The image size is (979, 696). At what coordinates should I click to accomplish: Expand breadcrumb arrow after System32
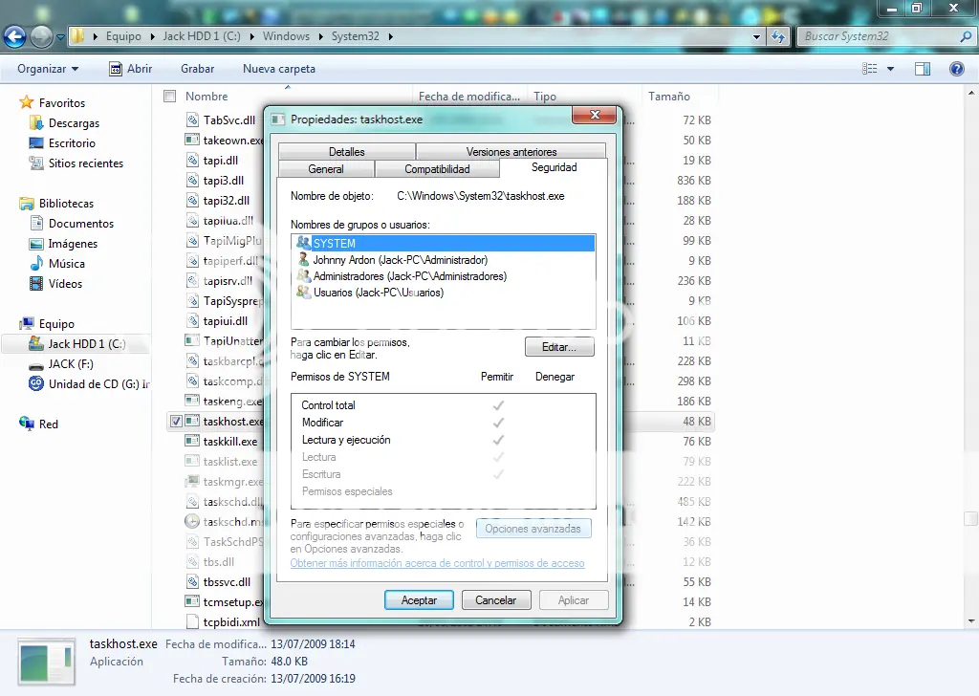391,37
